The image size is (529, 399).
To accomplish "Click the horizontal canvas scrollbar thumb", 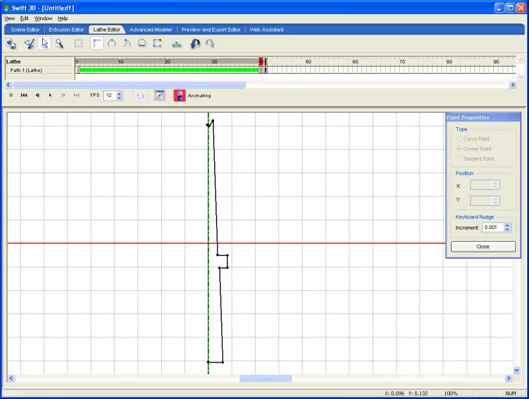I will (266, 378).
